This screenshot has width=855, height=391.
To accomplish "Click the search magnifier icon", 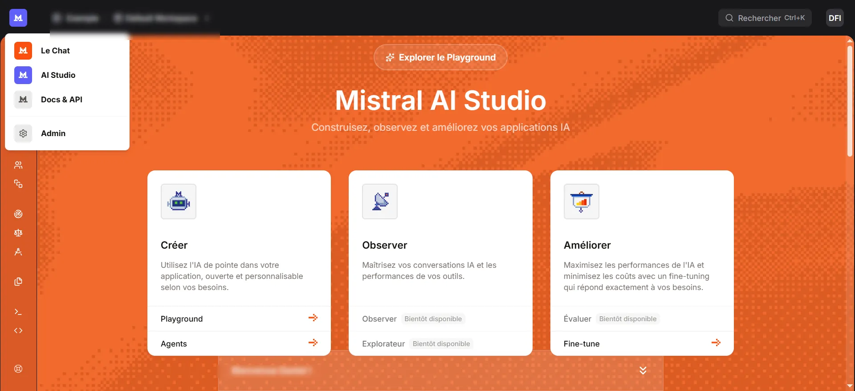I will (x=729, y=18).
